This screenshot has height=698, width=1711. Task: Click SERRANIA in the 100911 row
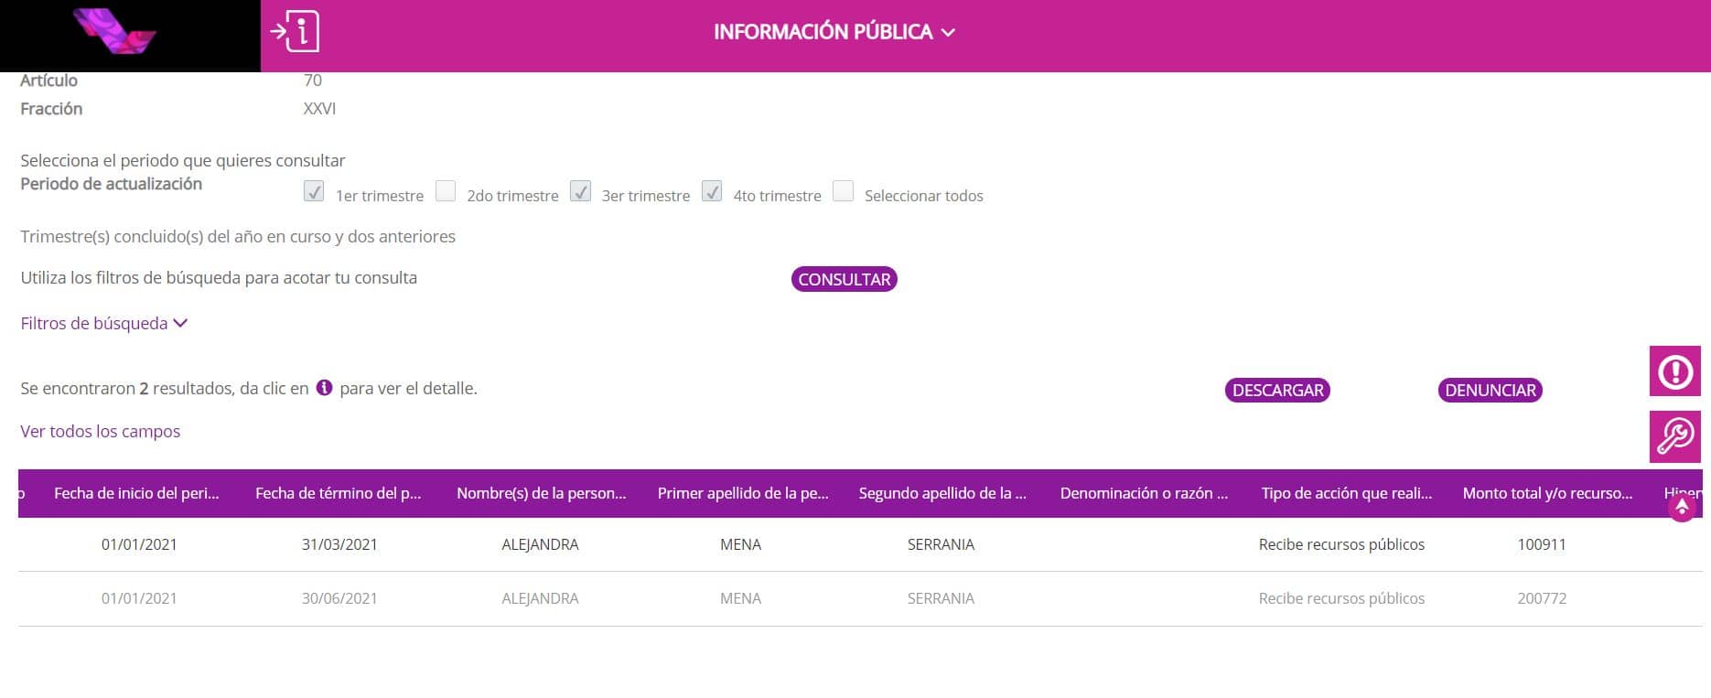point(941,544)
